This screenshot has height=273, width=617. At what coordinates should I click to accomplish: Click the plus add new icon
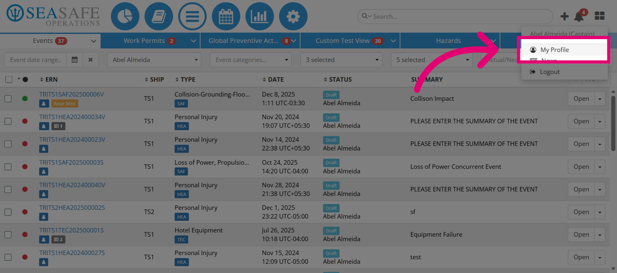tap(564, 16)
